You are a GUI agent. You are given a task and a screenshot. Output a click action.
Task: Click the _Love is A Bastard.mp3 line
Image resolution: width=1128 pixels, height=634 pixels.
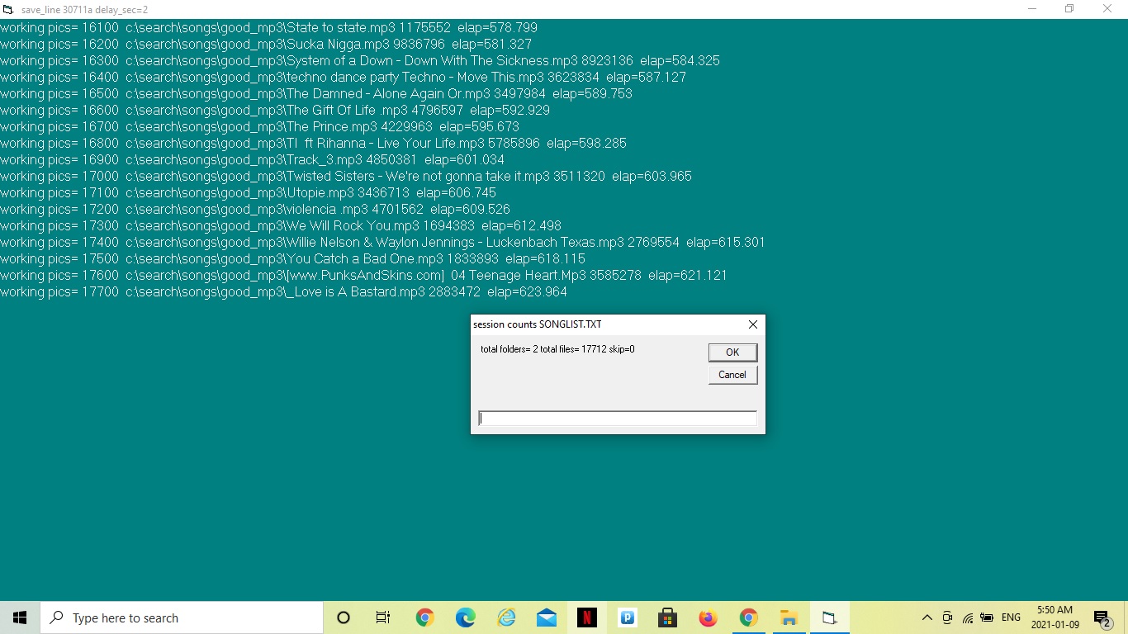click(x=284, y=291)
